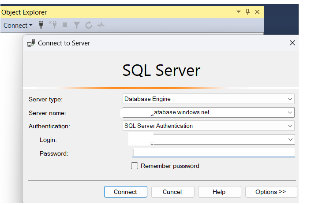This screenshot has height=205, width=311.
Task: Enable the Remember password checkbox
Action: coord(135,166)
